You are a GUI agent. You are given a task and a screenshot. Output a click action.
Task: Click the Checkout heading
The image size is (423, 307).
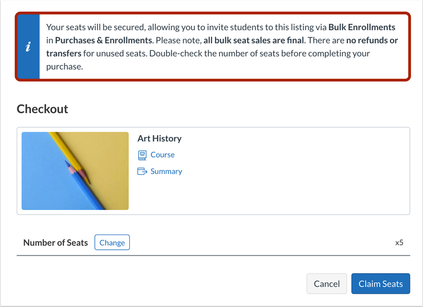42,109
